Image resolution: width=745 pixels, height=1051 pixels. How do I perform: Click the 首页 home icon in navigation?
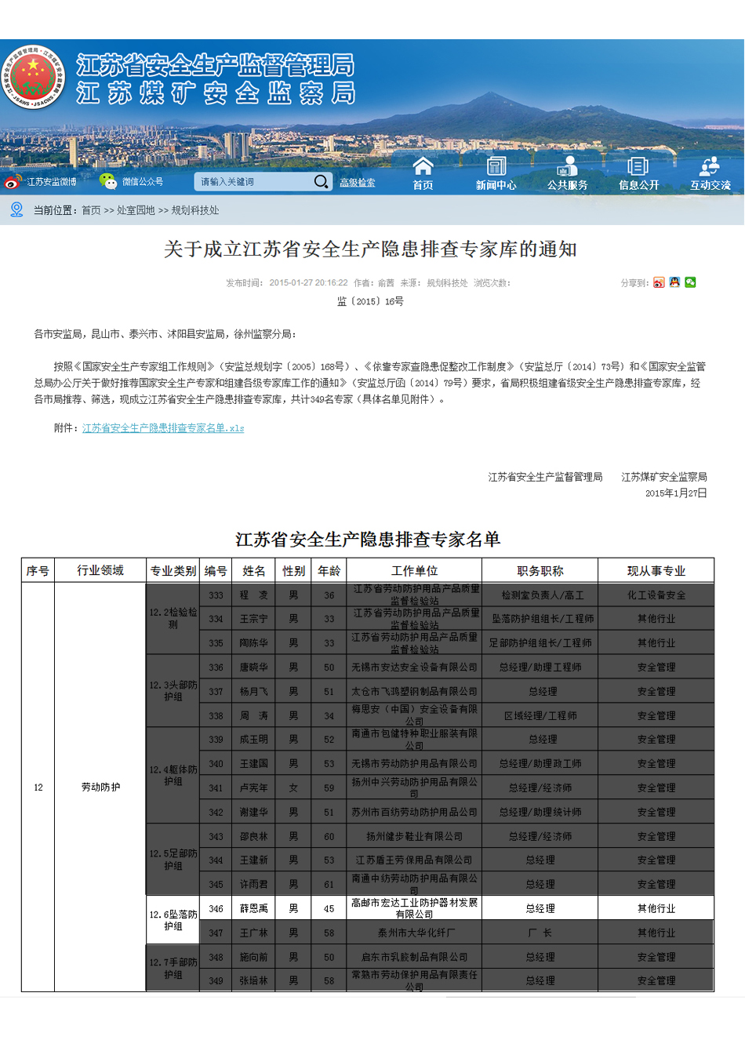423,166
